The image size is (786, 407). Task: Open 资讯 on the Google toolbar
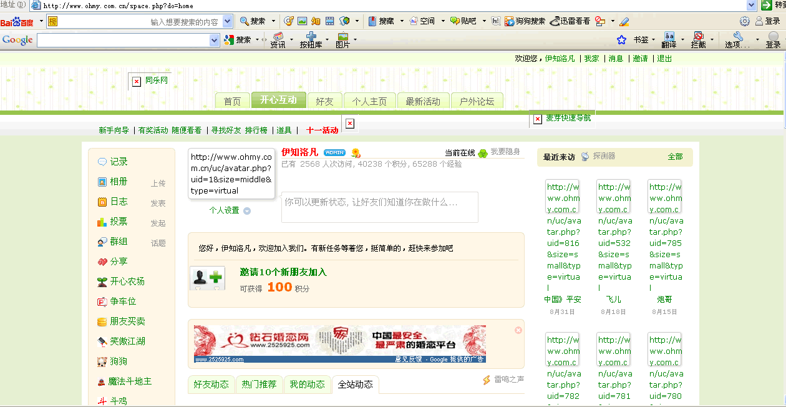[x=278, y=41]
